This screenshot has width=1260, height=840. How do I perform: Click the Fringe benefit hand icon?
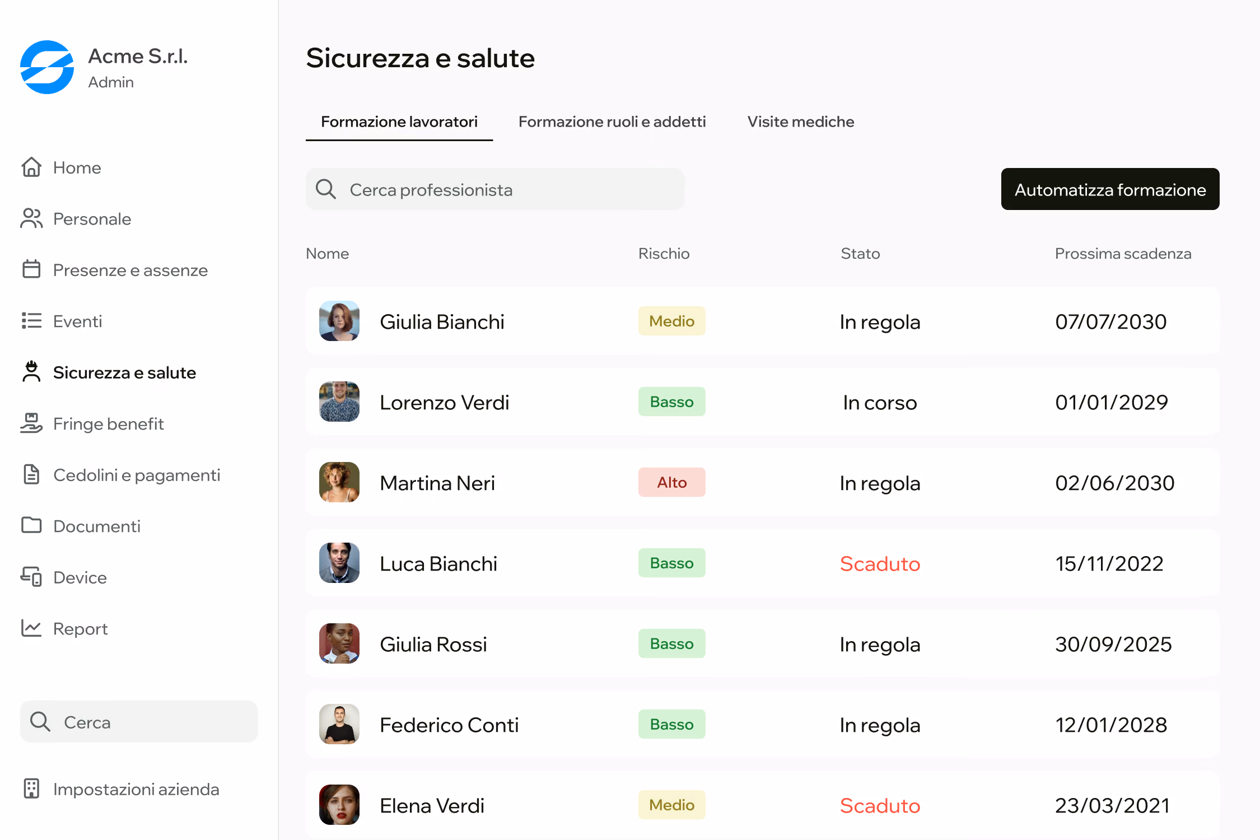[31, 423]
